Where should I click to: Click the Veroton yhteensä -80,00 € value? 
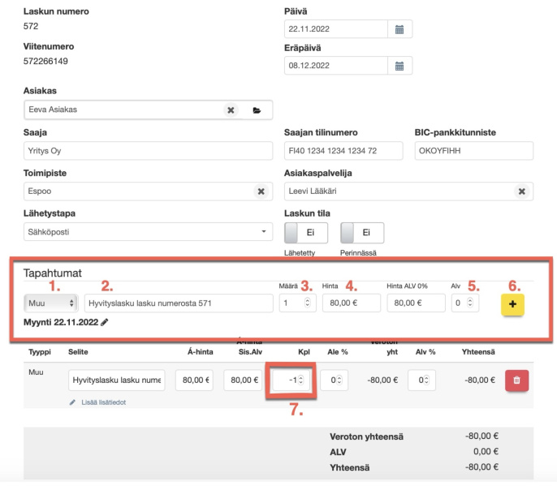coord(481,437)
